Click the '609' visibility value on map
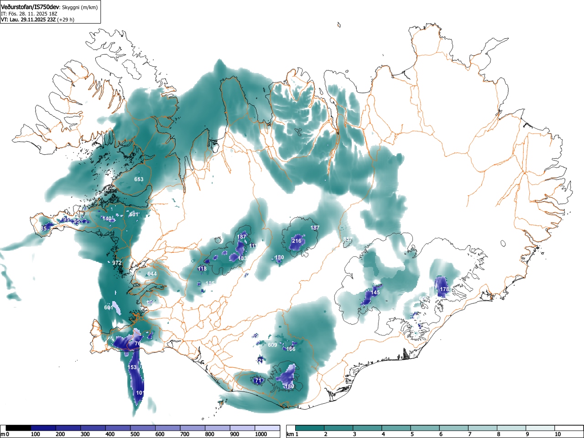584x438 pixels. [272, 345]
